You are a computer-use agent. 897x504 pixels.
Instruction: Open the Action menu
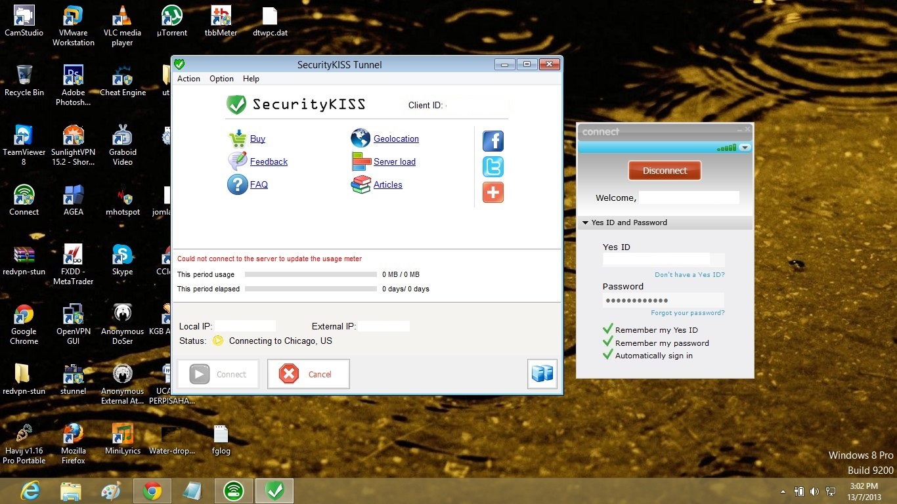point(188,79)
